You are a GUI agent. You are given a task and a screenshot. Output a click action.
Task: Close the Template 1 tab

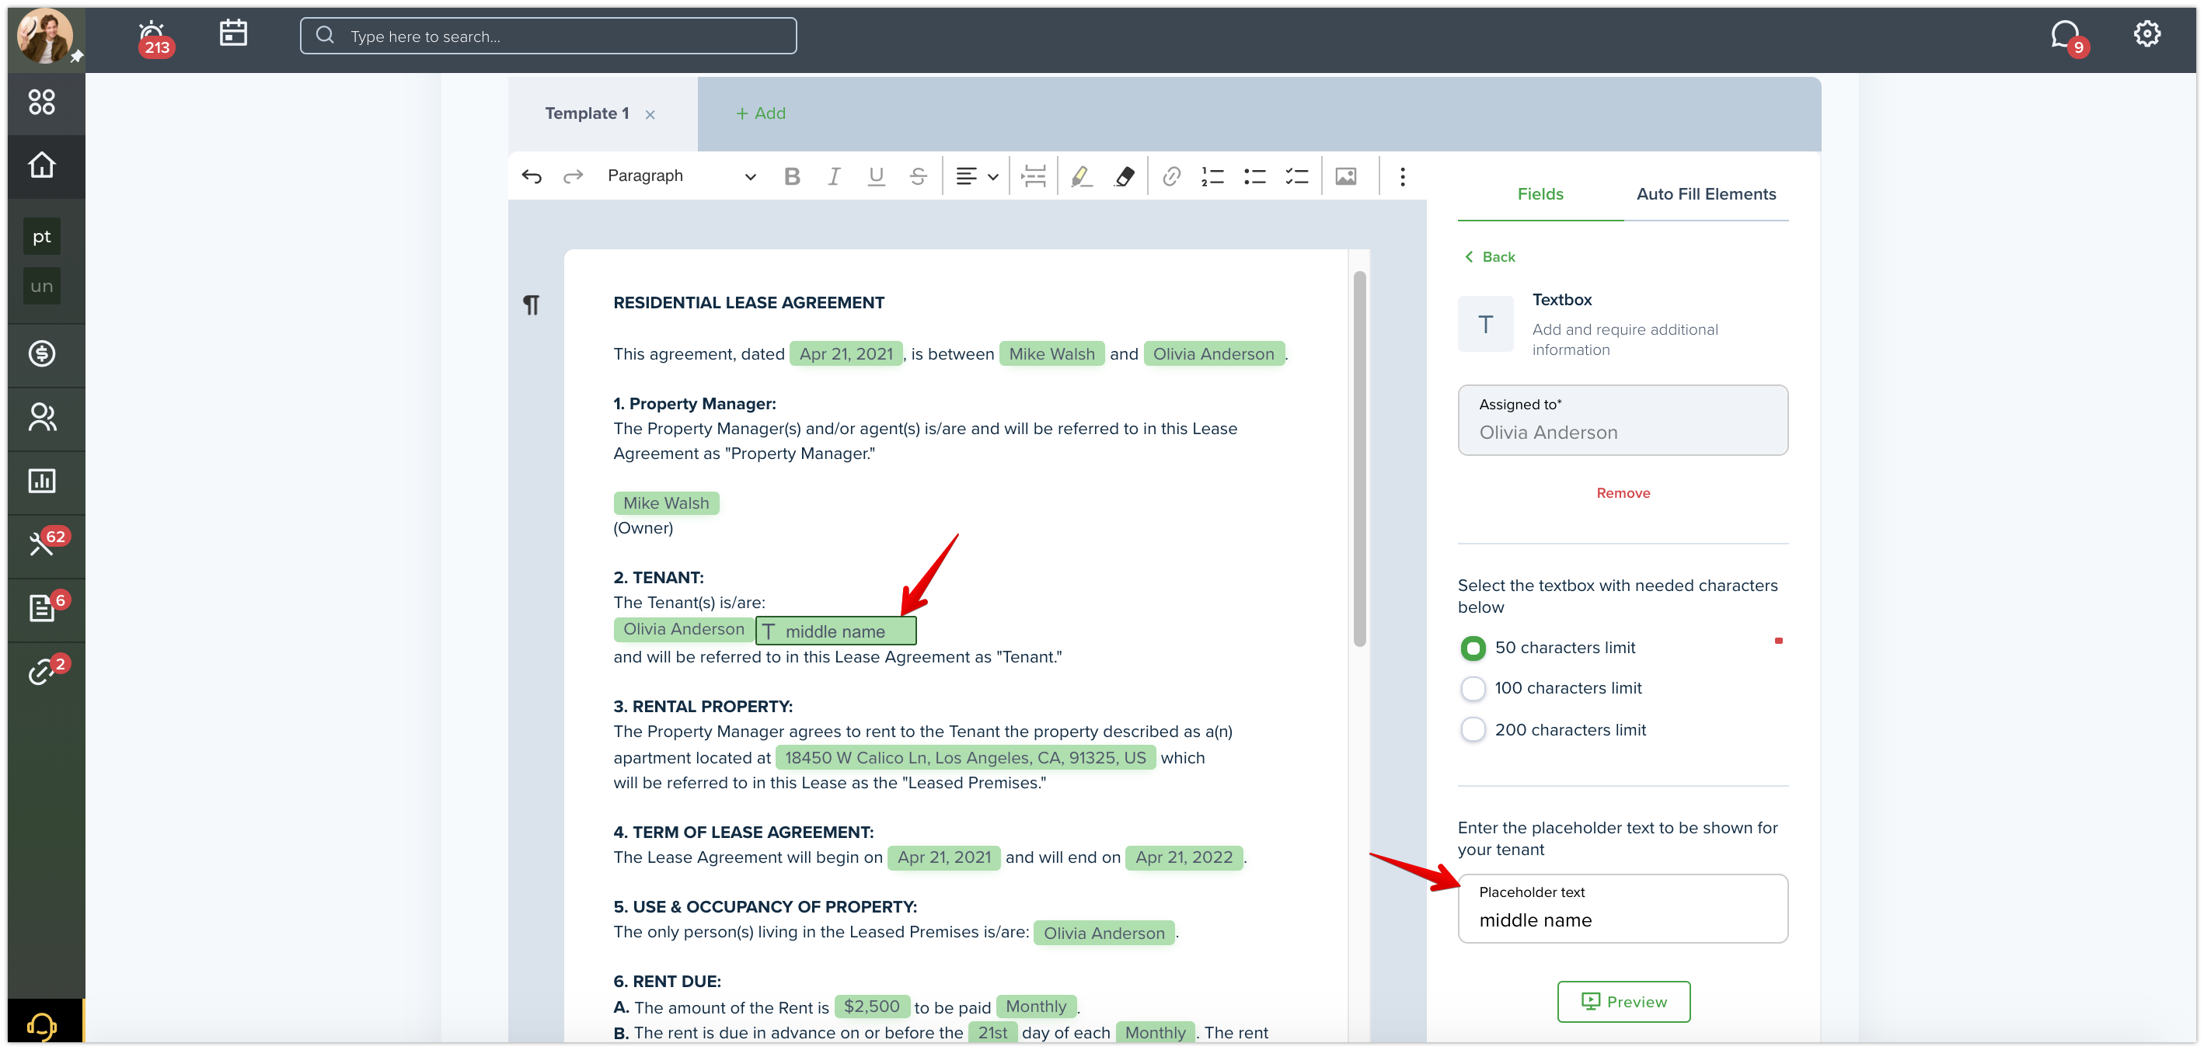650,115
